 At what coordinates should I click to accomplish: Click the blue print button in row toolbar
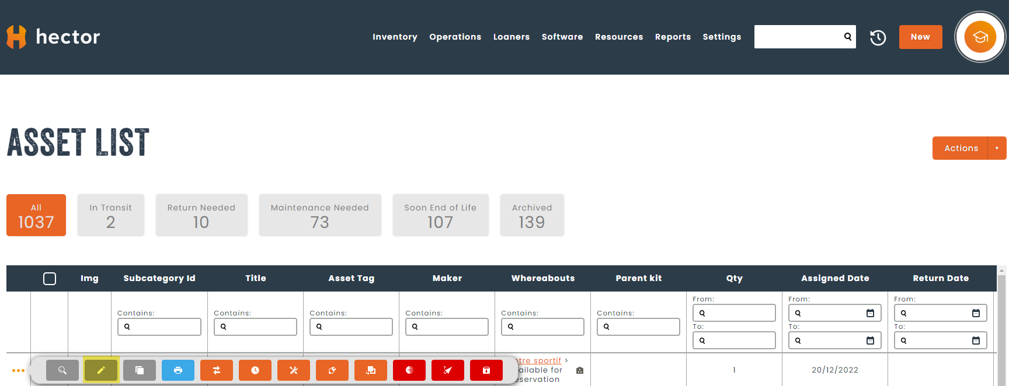(178, 370)
